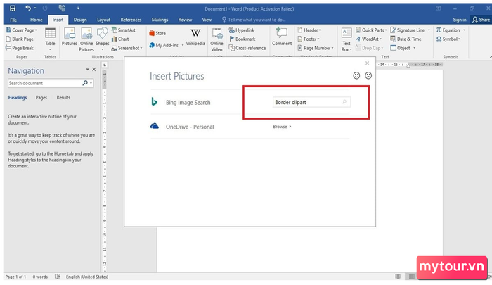
Task: Close the Insert Pictures dialog
Action: click(367, 63)
